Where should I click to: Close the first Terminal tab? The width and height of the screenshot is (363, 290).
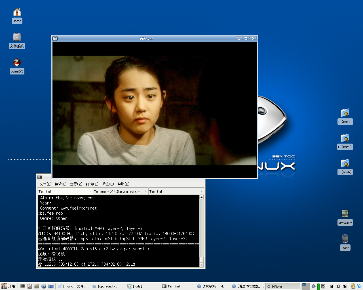pyautogui.click(x=90, y=191)
